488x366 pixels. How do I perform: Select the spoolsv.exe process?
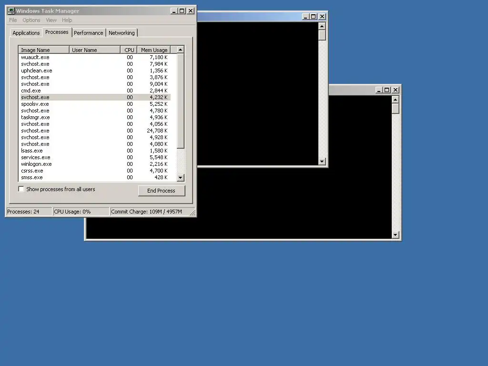pos(95,104)
